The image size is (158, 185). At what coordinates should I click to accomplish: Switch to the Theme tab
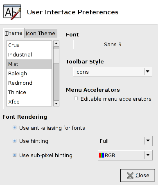click(14, 33)
